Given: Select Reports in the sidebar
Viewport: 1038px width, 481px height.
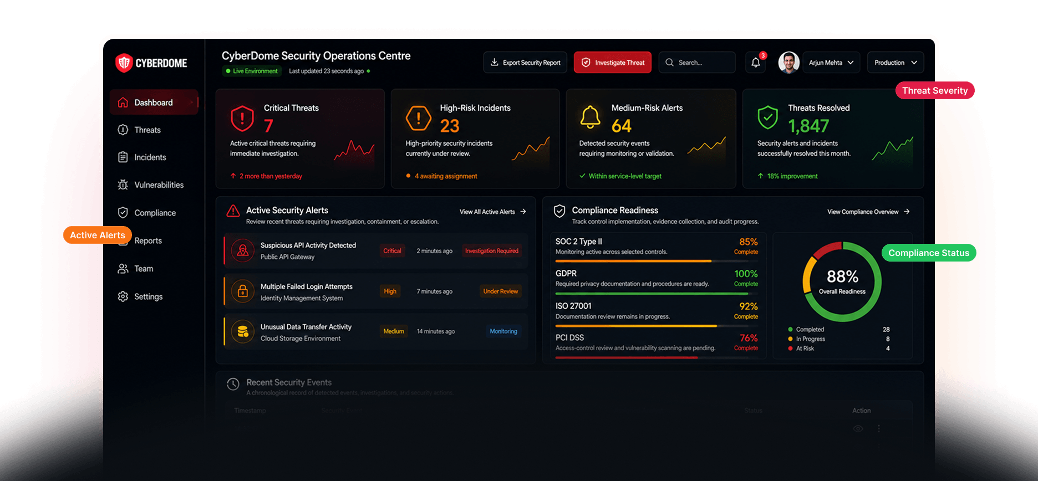Looking at the screenshot, I should click(148, 240).
